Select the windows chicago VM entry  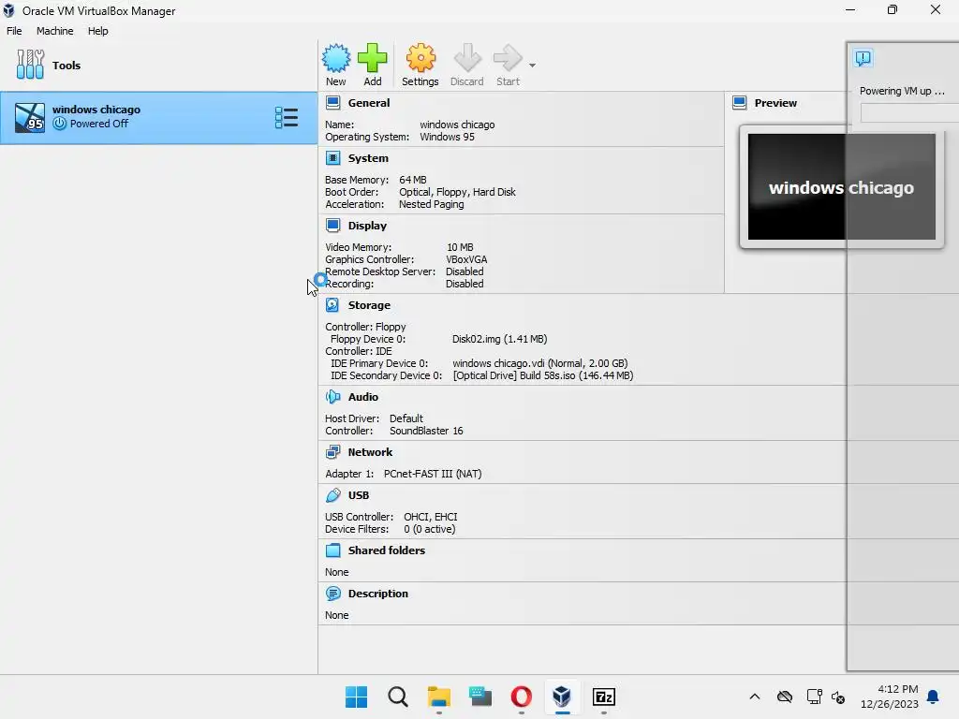click(x=158, y=117)
